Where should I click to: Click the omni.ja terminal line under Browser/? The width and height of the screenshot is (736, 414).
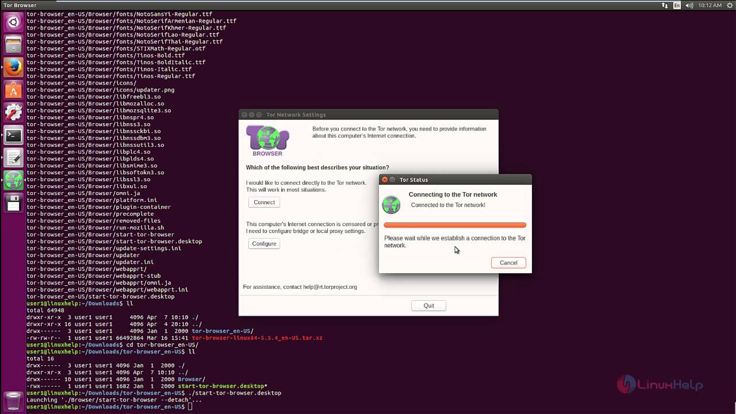click(x=83, y=193)
